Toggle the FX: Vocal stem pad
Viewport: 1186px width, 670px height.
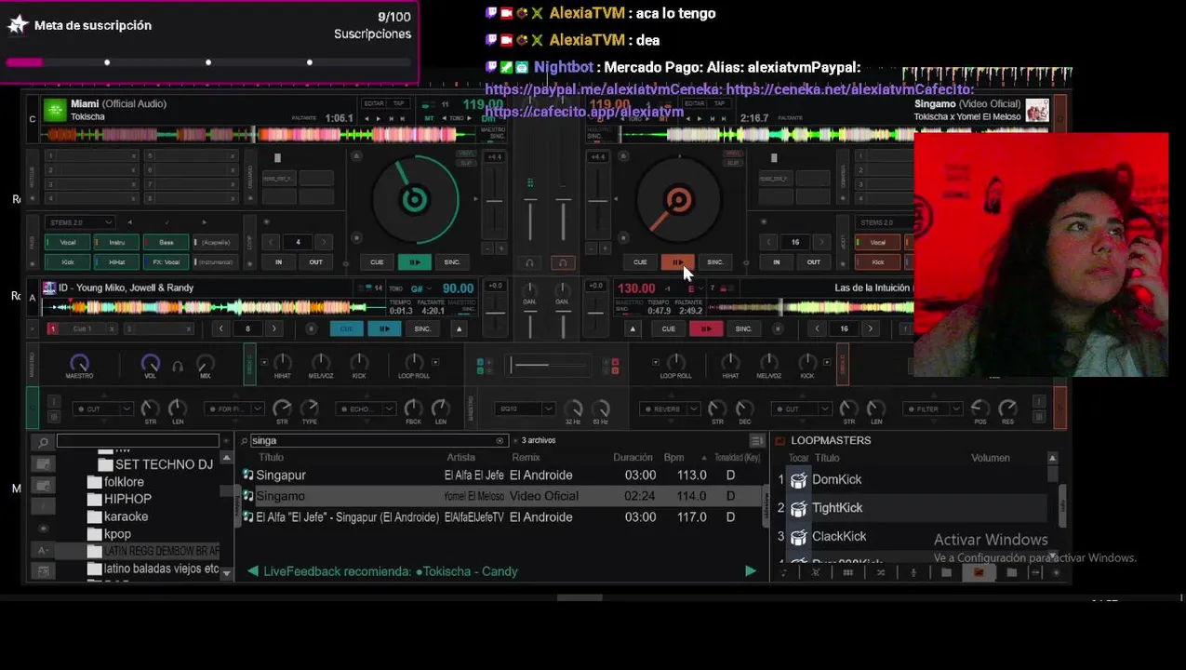[166, 262]
